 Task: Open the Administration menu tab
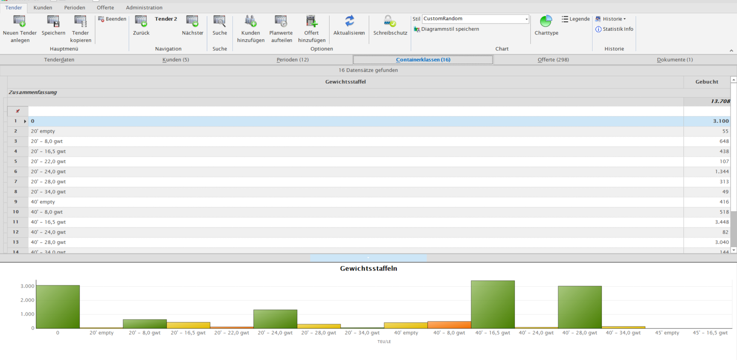coord(144,8)
